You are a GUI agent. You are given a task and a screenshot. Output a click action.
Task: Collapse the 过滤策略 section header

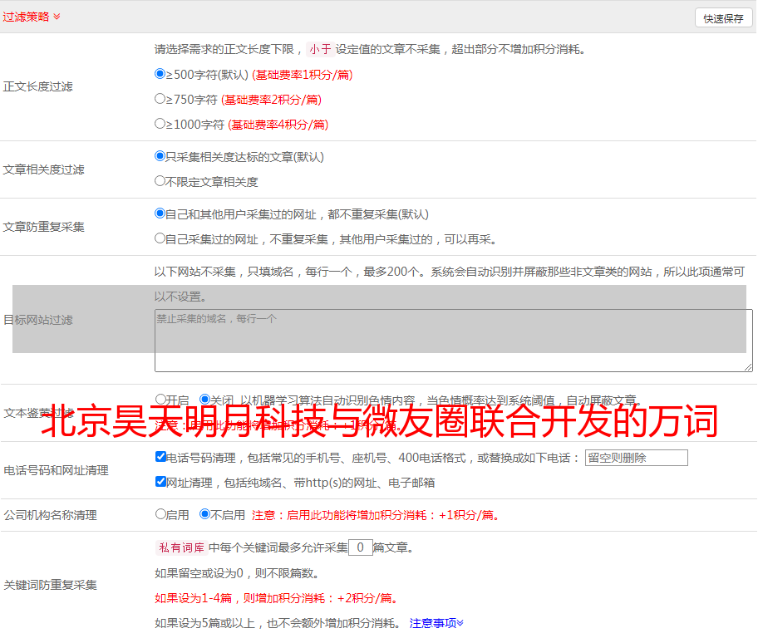click(x=32, y=17)
